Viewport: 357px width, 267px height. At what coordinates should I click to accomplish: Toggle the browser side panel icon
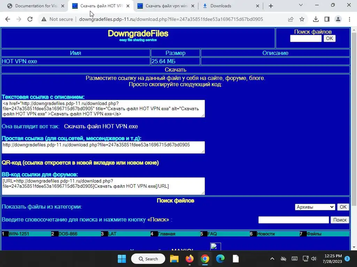pyautogui.click(x=327, y=19)
